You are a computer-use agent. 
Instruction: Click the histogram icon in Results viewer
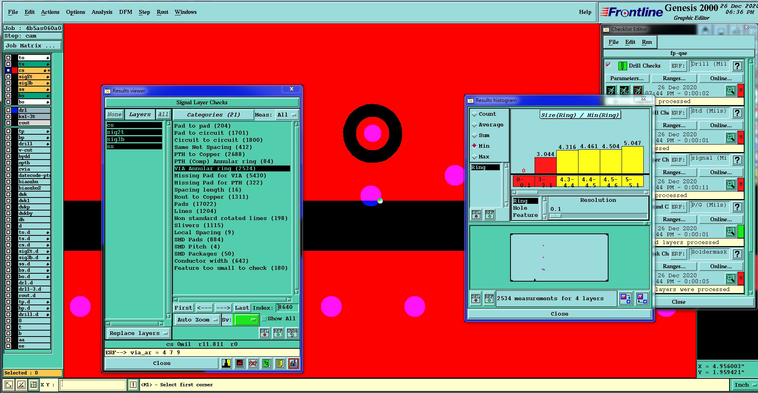pyautogui.click(x=293, y=363)
